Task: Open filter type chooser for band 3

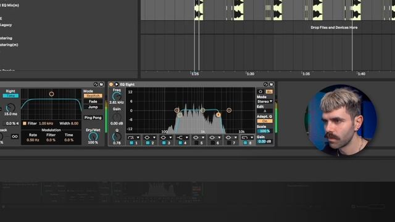Action: coord(166,138)
